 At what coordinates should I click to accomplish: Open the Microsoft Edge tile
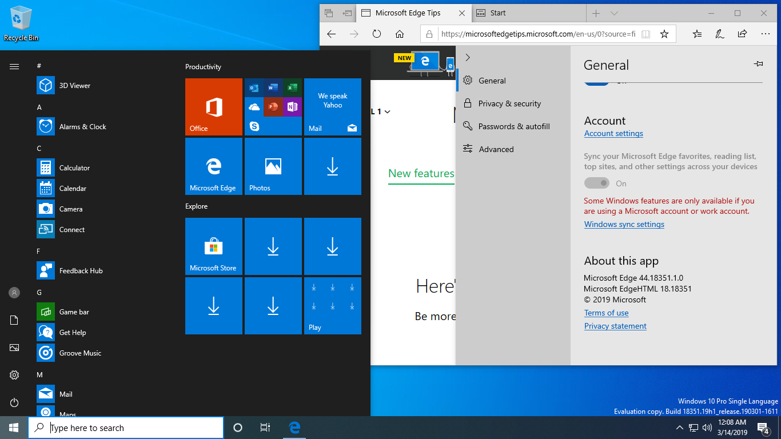[214, 166]
